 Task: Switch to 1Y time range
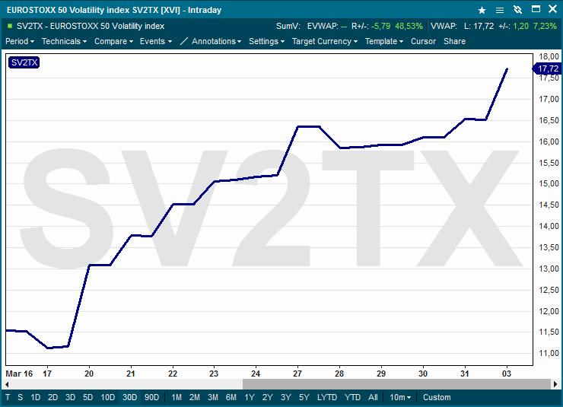[250, 397]
